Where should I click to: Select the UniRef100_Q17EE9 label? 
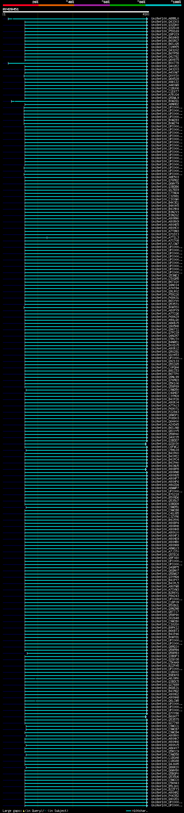(165, 190)
